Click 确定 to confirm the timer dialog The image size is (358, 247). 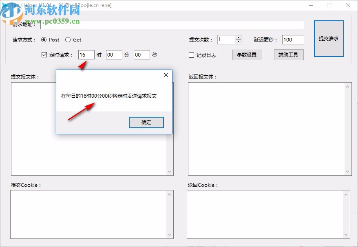click(146, 122)
